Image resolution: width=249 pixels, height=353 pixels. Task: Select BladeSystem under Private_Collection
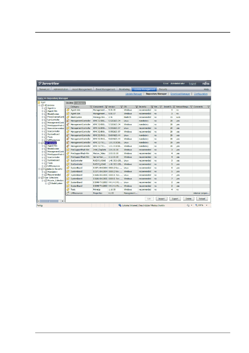pos(57,183)
